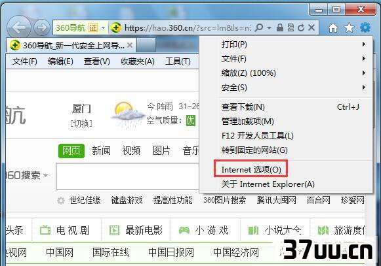This screenshot has width=381, height=266.
Task: Click the search magnifier icon in address bar
Action: click(259, 27)
